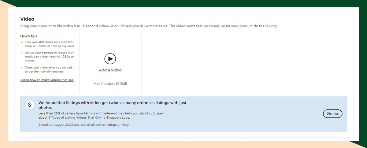Dismiss the video listings tip banner
Screen dimensions: 367x148
click(332, 113)
